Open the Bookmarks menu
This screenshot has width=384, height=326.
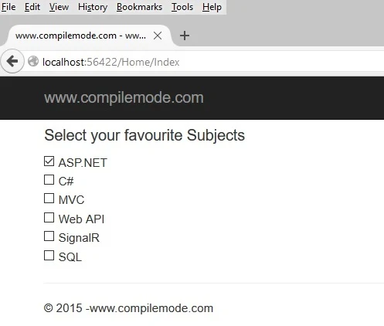(139, 7)
